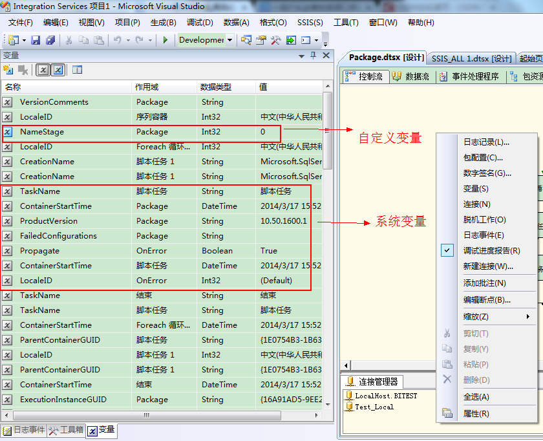Open the SSIS(S) menu
Screen dimensions: 543x441
pyautogui.click(x=310, y=23)
